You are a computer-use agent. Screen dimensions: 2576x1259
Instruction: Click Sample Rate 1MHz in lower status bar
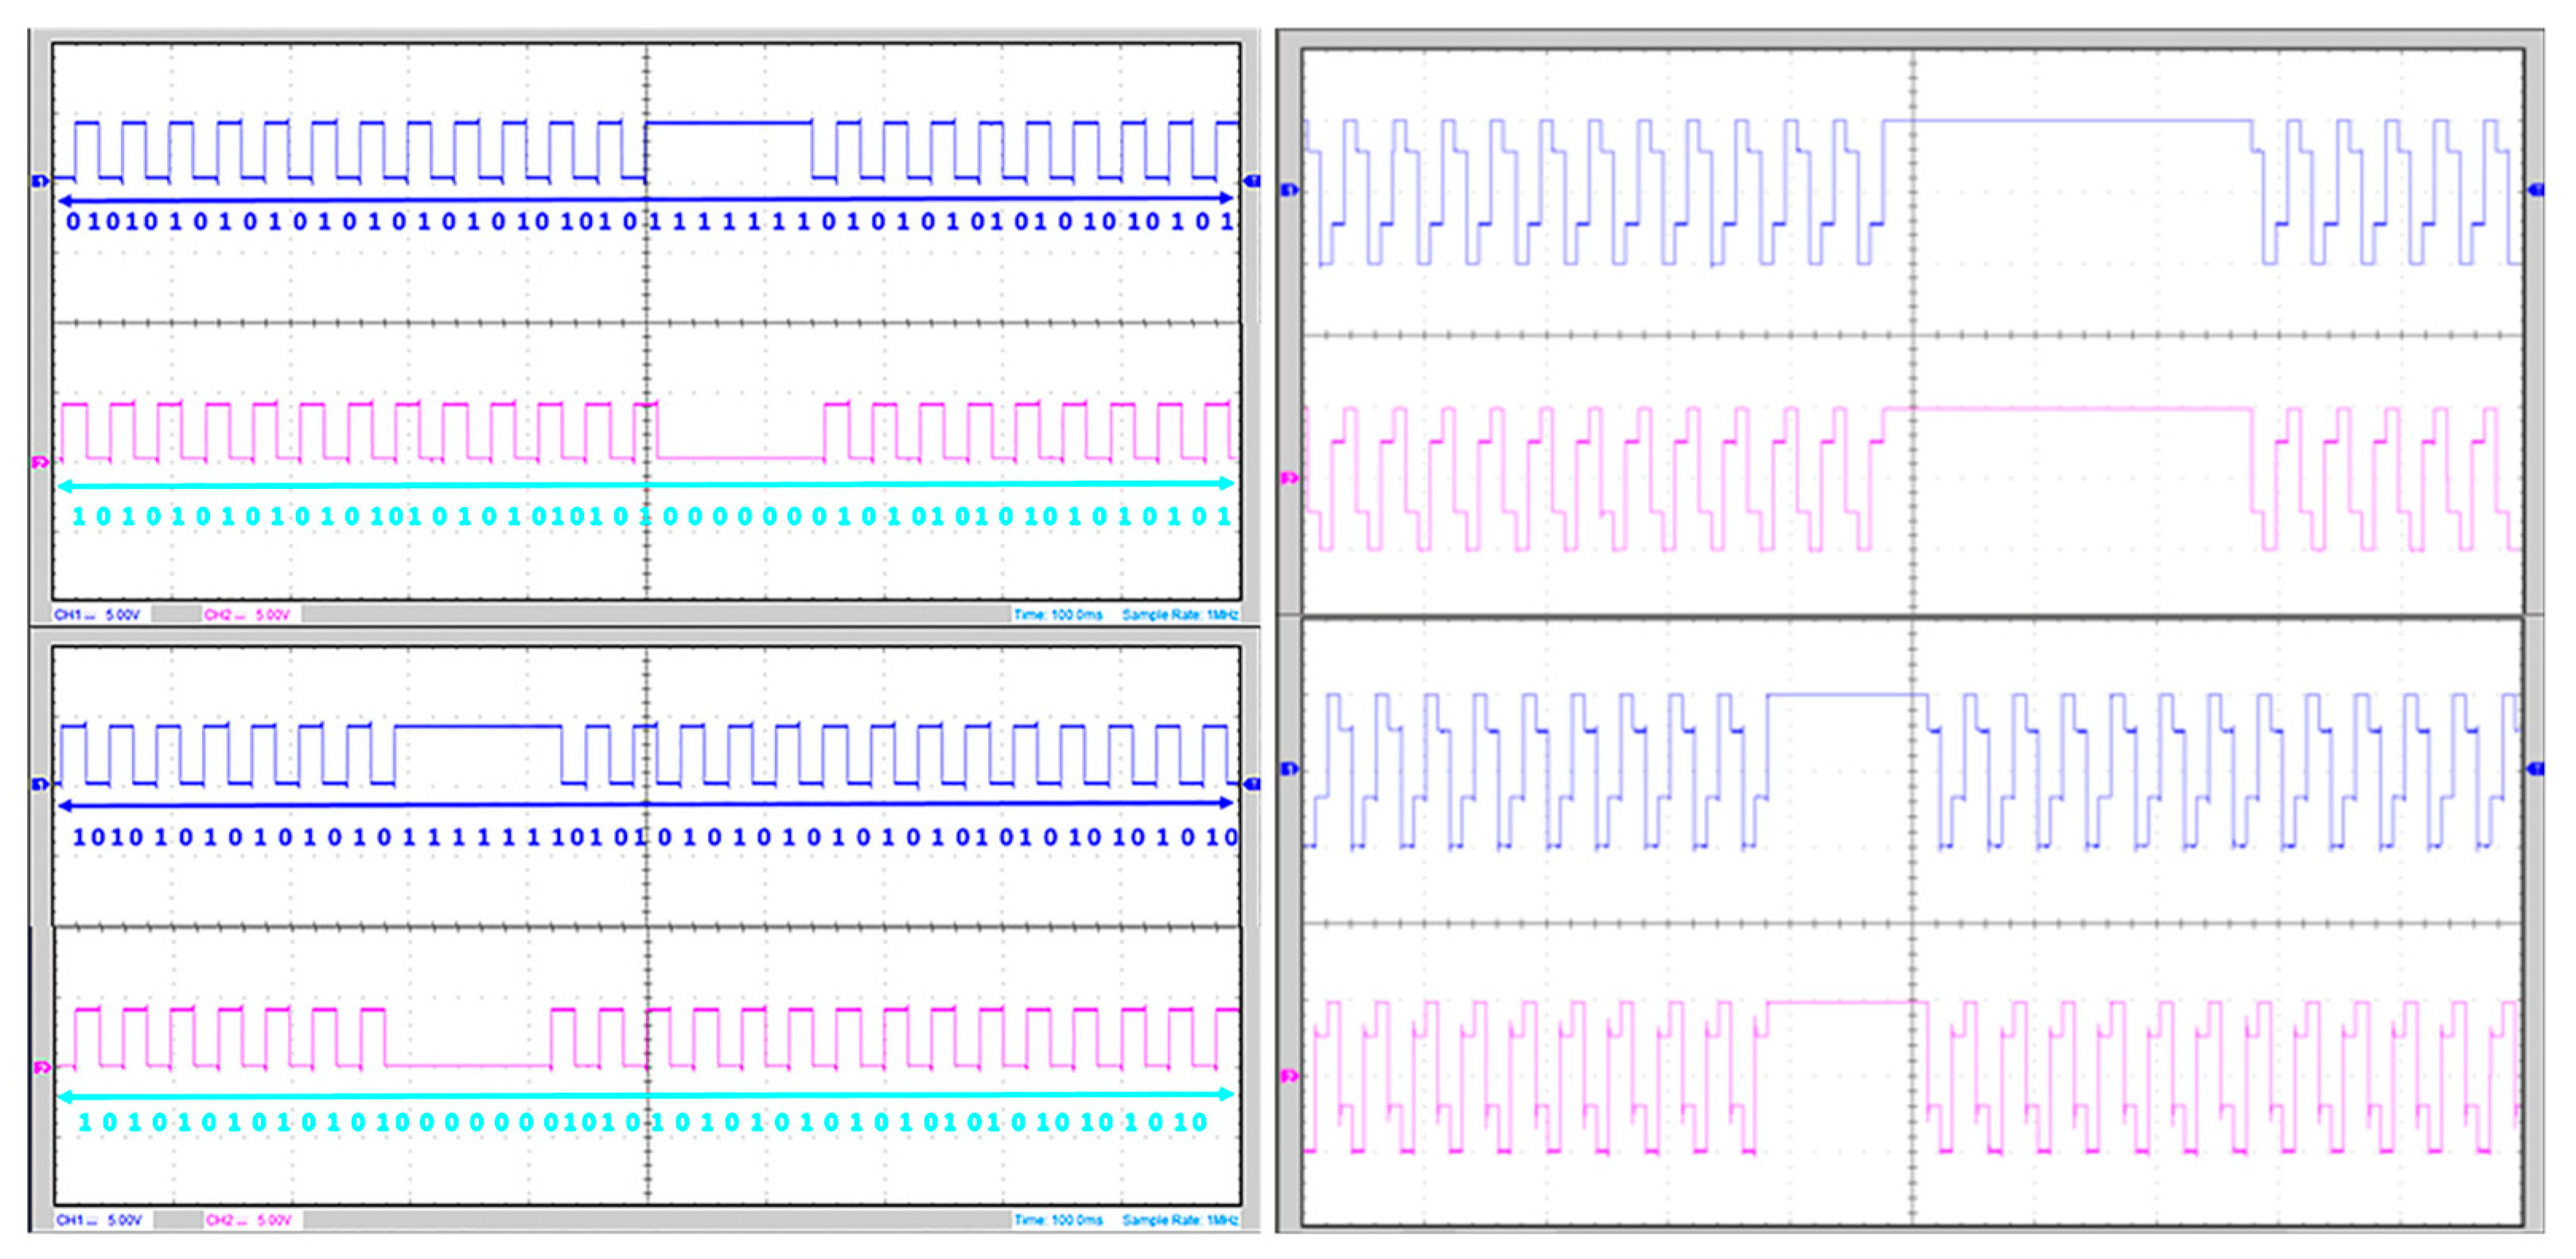[1180, 1220]
